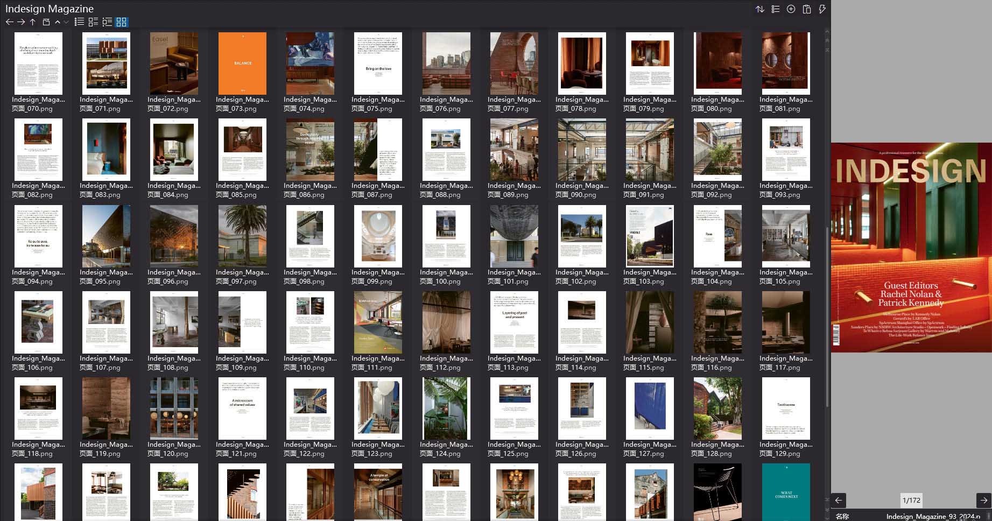Click the back navigation arrow in toolbar
The image size is (992, 521).
(x=9, y=22)
